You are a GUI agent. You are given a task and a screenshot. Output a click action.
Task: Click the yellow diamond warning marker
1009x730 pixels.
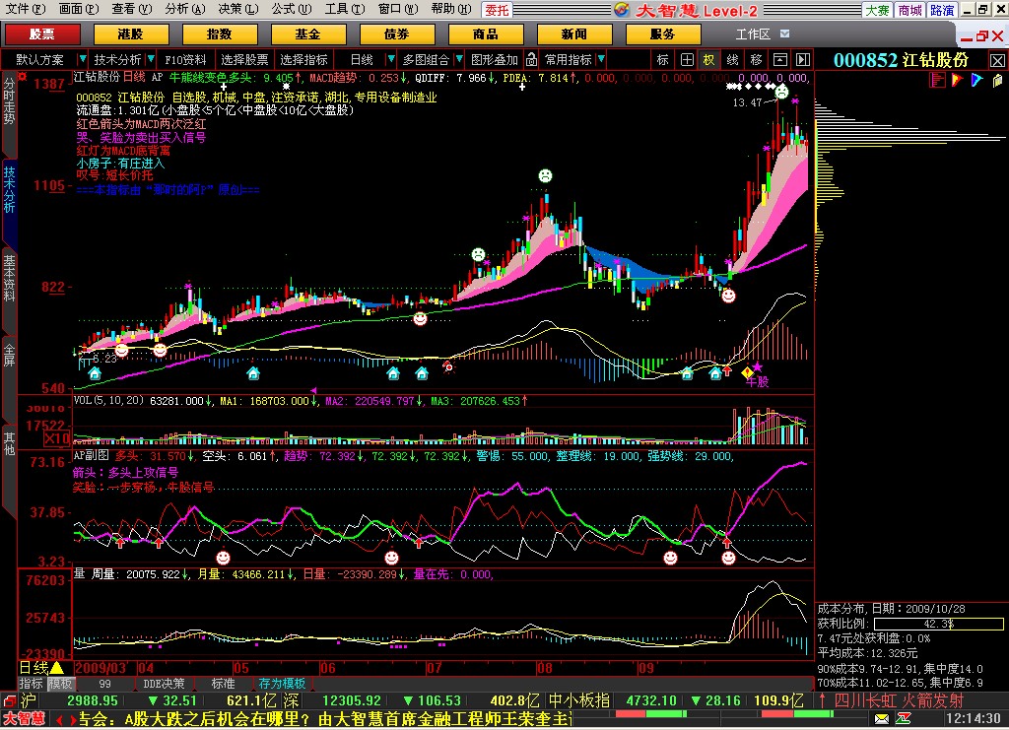click(x=747, y=372)
